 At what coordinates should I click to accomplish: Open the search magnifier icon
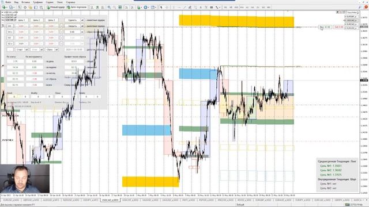pos(360,7)
